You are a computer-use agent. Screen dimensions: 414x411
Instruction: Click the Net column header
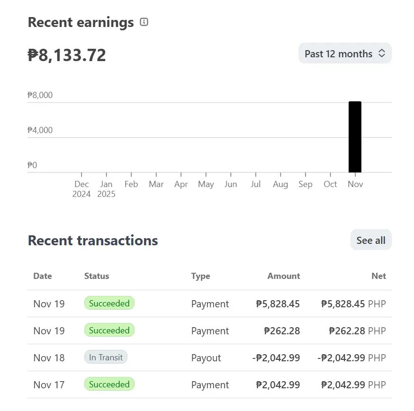click(x=378, y=276)
